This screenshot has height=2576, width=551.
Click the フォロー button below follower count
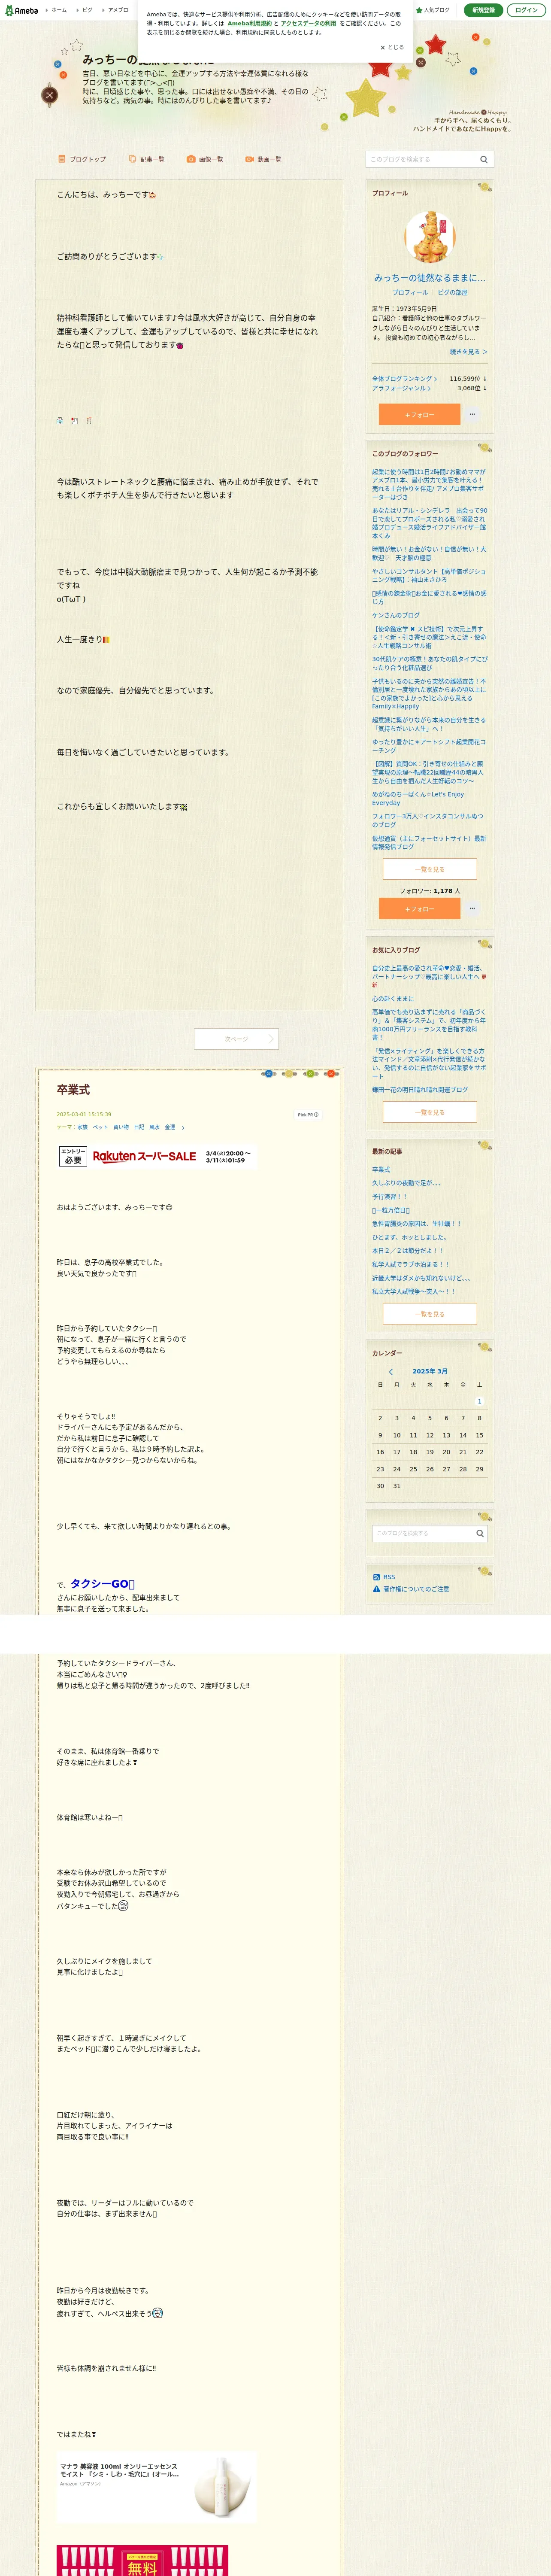click(419, 908)
